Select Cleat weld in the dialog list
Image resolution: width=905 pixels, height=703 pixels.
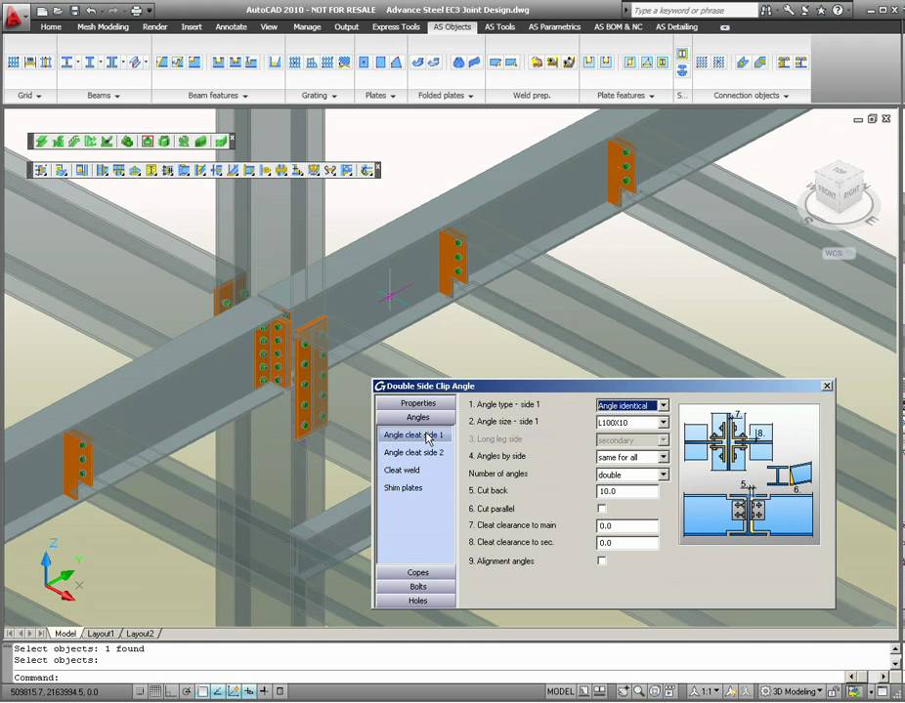tap(402, 470)
